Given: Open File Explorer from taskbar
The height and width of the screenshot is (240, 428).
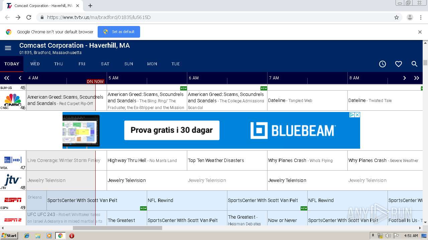Looking at the screenshot, I should [x=38, y=236].
